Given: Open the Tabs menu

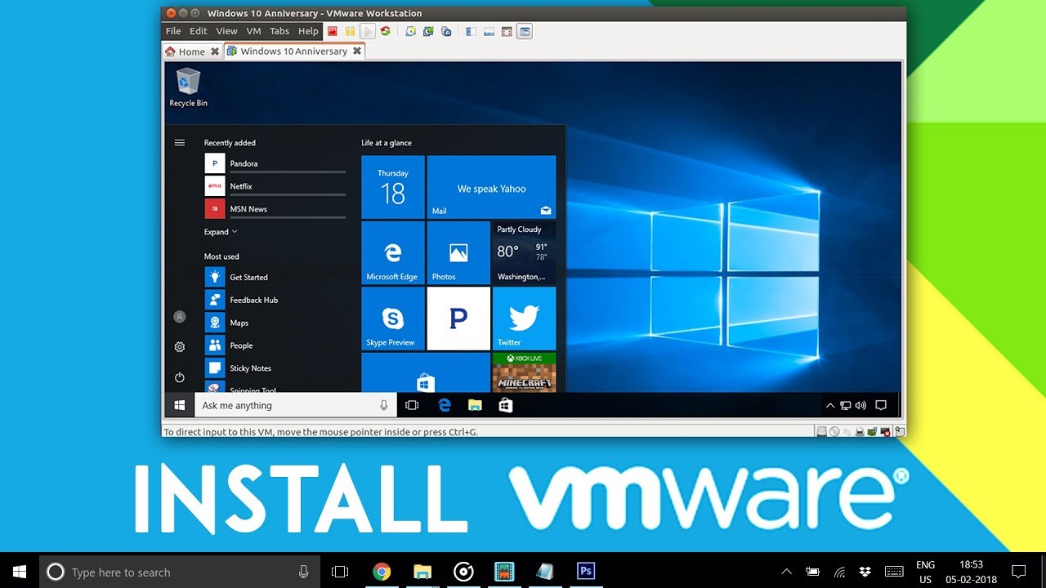Looking at the screenshot, I should (x=279, y=31).
